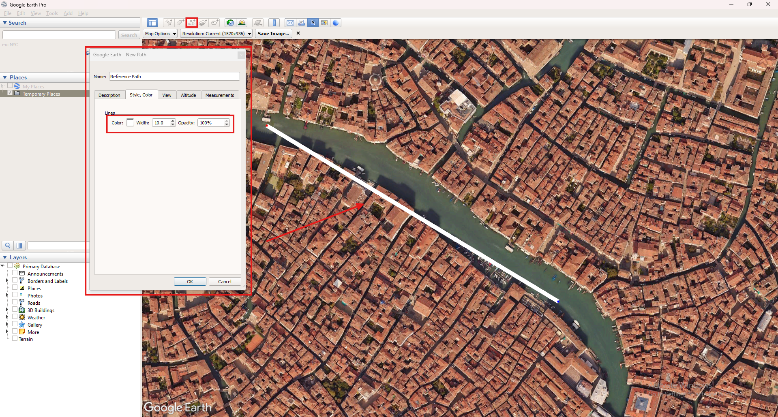
Task: Click the Search text input field
Action: pyautogui.click(x=59, y=35)
